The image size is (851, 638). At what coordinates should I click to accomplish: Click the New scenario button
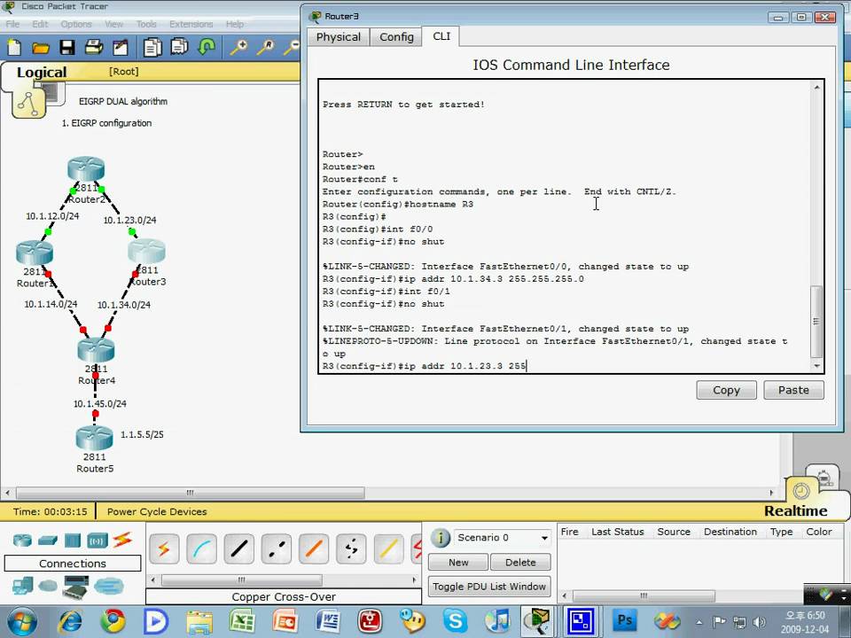click(x=458, y=562)
